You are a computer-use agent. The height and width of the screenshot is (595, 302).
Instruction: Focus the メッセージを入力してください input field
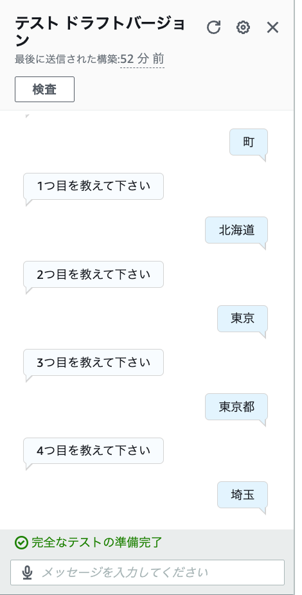(x=147, y=573)
